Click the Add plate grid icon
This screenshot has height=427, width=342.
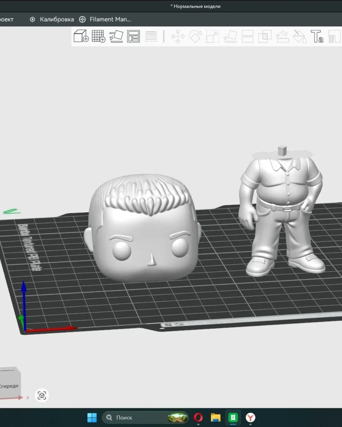(99, 36)
